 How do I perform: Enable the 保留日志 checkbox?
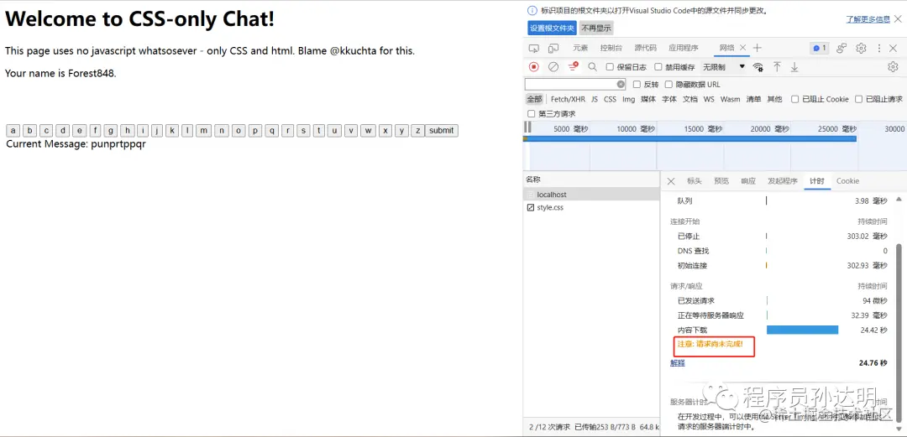tap(610, 67)
